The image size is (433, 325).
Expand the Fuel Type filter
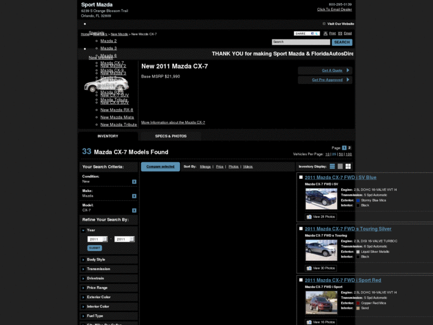click(x=108, y=316)
